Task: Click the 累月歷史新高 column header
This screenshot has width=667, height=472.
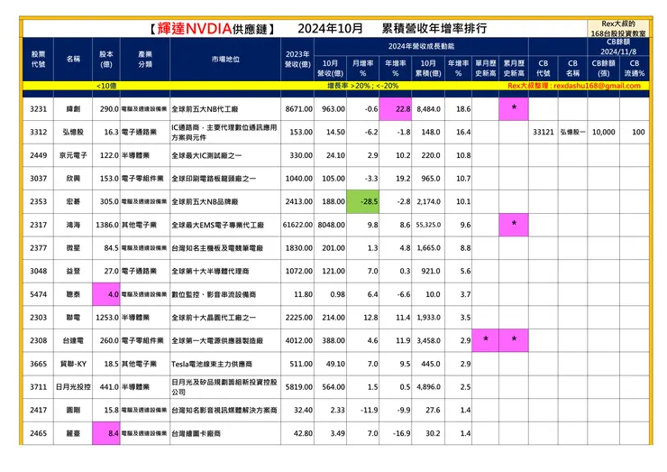Action: pyautogui.click(x=514, y=69)
